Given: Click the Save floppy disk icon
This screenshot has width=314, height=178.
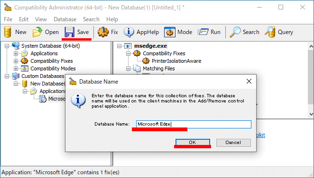Looking at the screenshot, I should pyautogui.click(x=69, y=32).
